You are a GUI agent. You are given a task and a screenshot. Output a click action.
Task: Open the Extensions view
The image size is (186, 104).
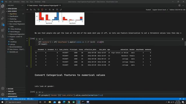tap(3, 30)
